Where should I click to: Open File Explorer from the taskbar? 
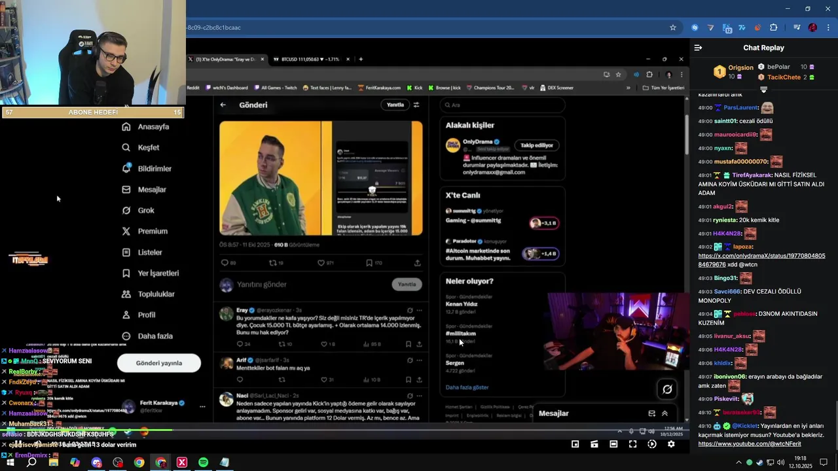click(x=53, y=462)
